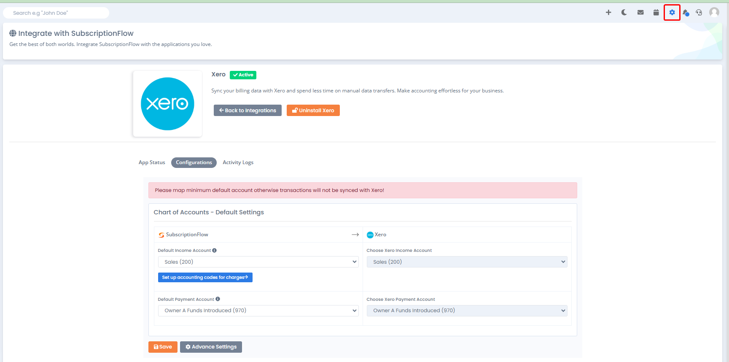Viewport: 729px width, 362px height.
Task: Click Back to Integrations button
Action: click(x=247, y=111)
